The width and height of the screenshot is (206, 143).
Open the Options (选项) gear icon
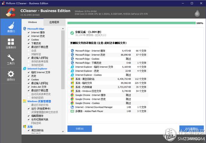[11, 74]
